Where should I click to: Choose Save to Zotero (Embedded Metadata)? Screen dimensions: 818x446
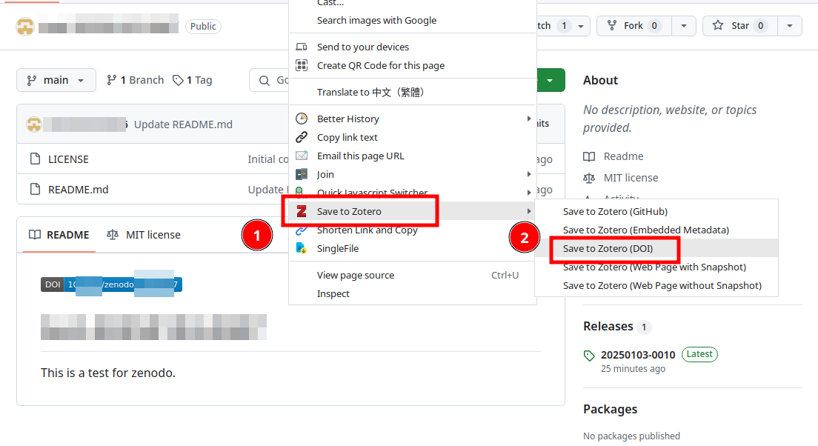pyautogui.click(x=646, y=230)
